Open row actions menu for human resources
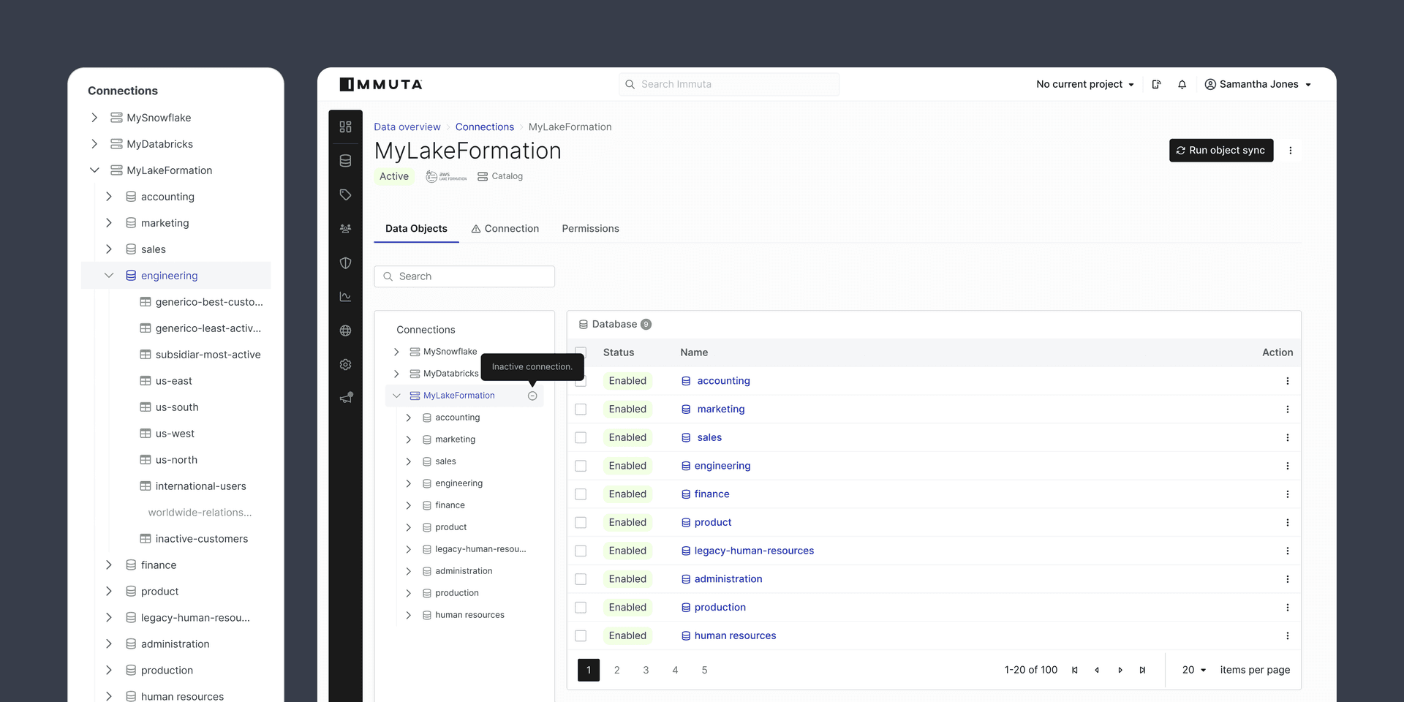 pos(1288,636)
